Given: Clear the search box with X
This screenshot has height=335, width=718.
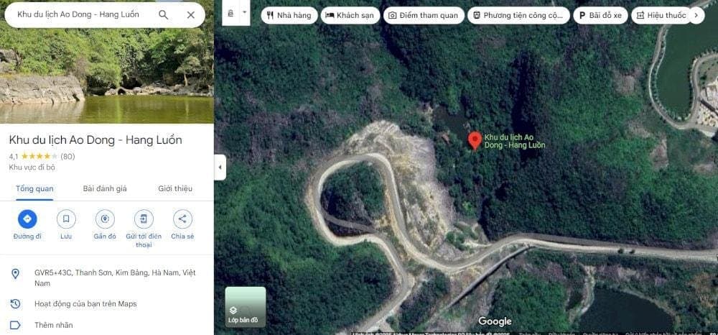Looking at the screenshot, I should pos(191,14).
